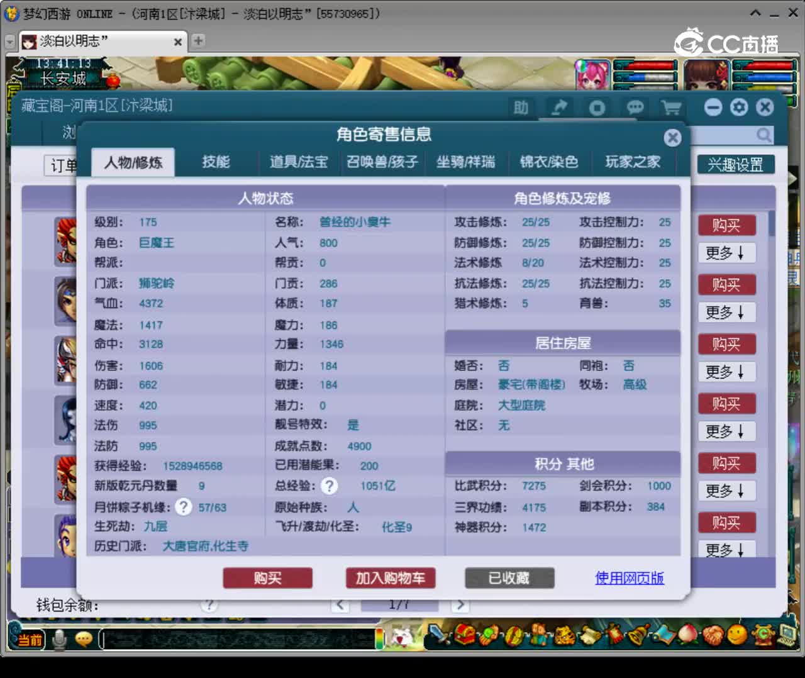Switch to the 人物/修炼 tab
This screenshot has width=805, height=678.
[133, 162]
